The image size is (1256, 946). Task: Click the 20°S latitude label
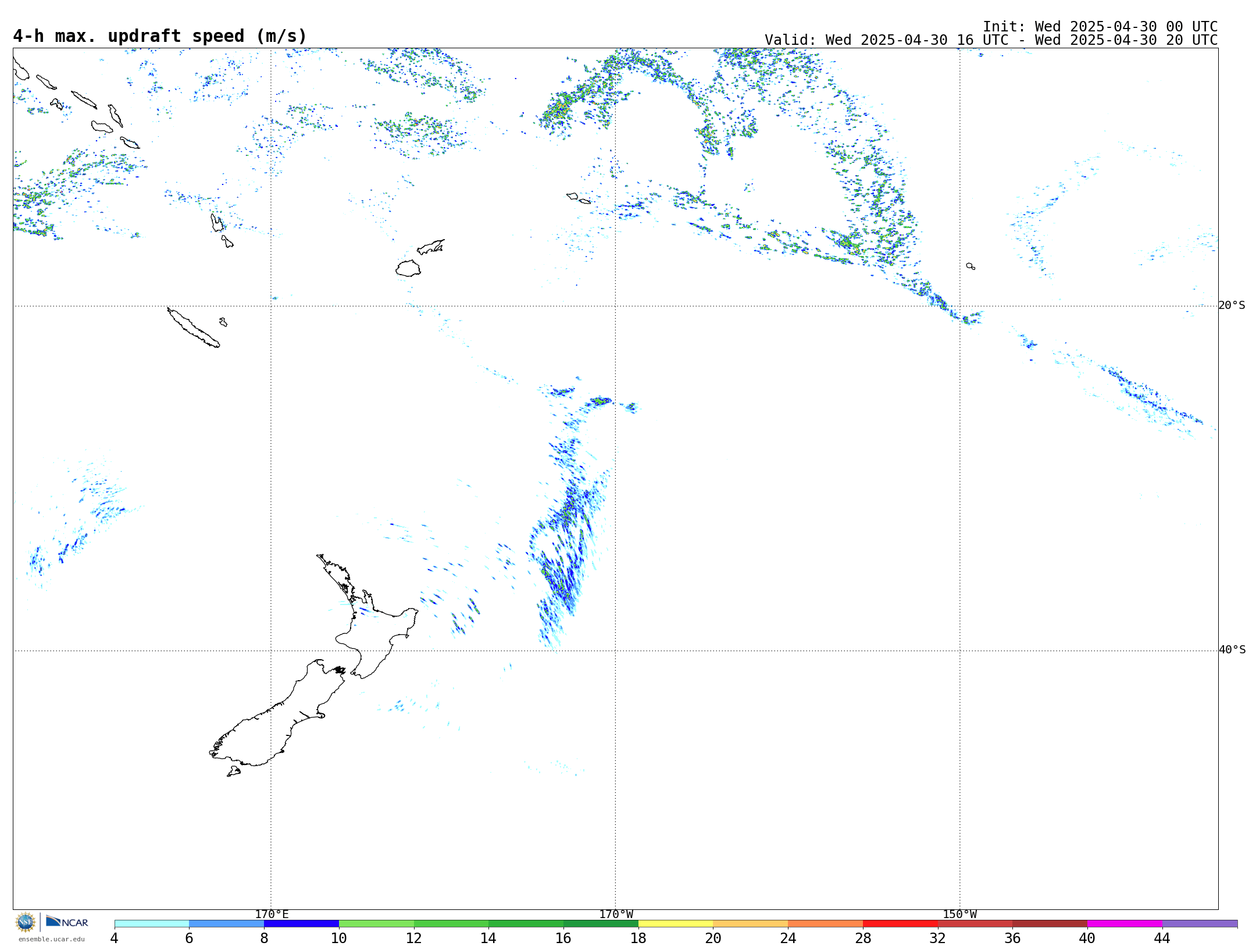click(x=1232, y=305)
